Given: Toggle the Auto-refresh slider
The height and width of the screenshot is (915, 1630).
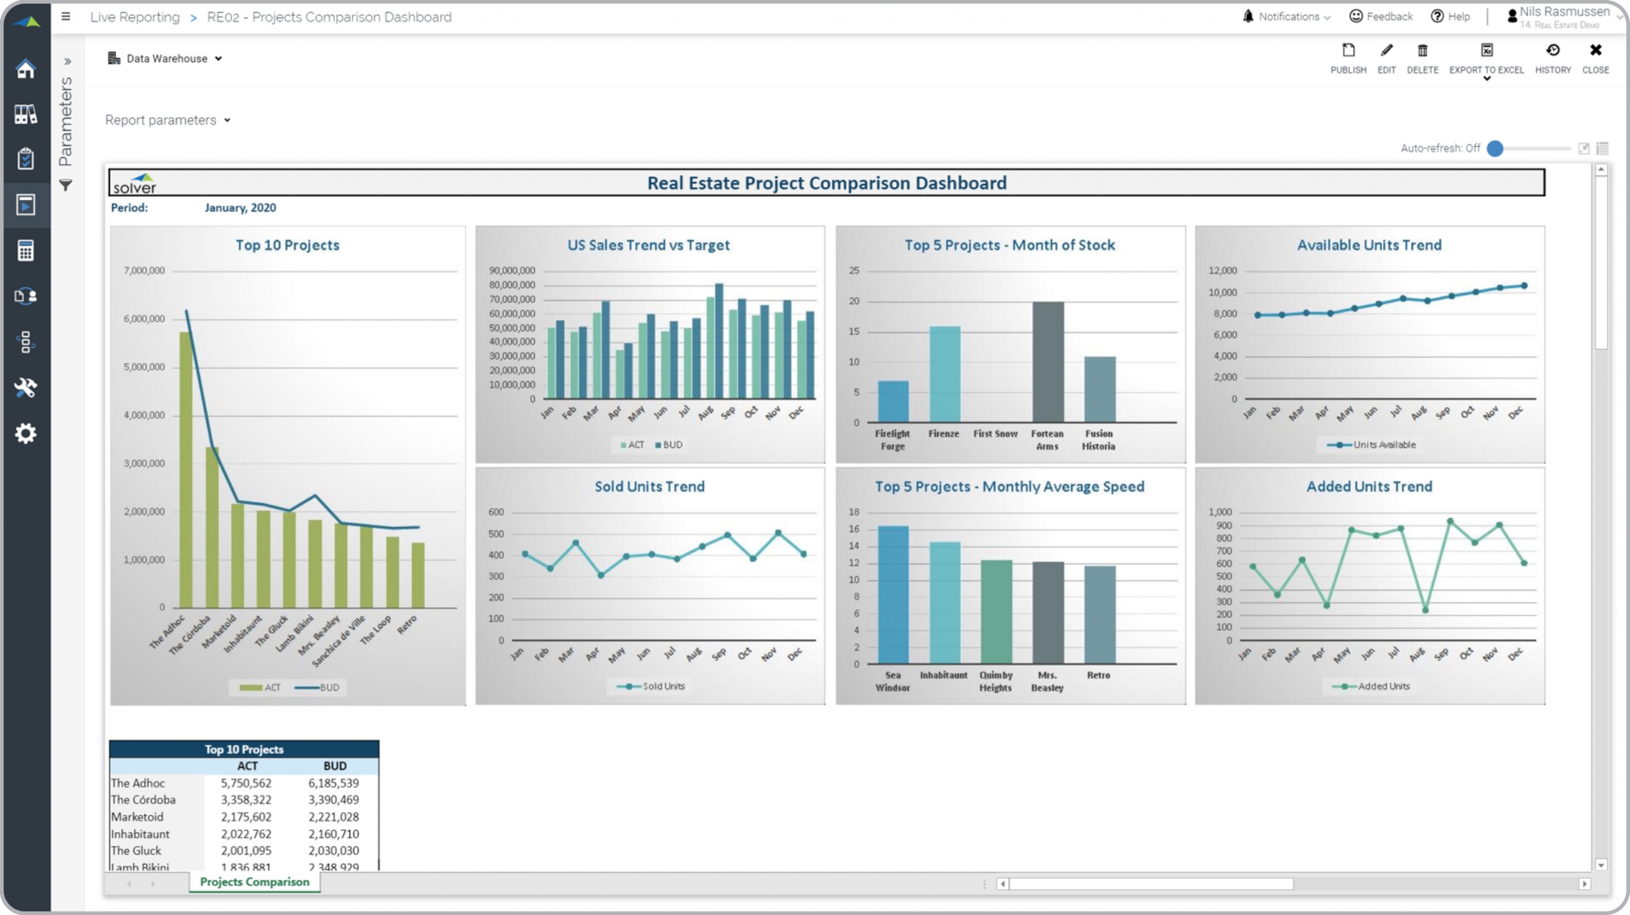Looking at the screenshot, I should pos(1495,148).
